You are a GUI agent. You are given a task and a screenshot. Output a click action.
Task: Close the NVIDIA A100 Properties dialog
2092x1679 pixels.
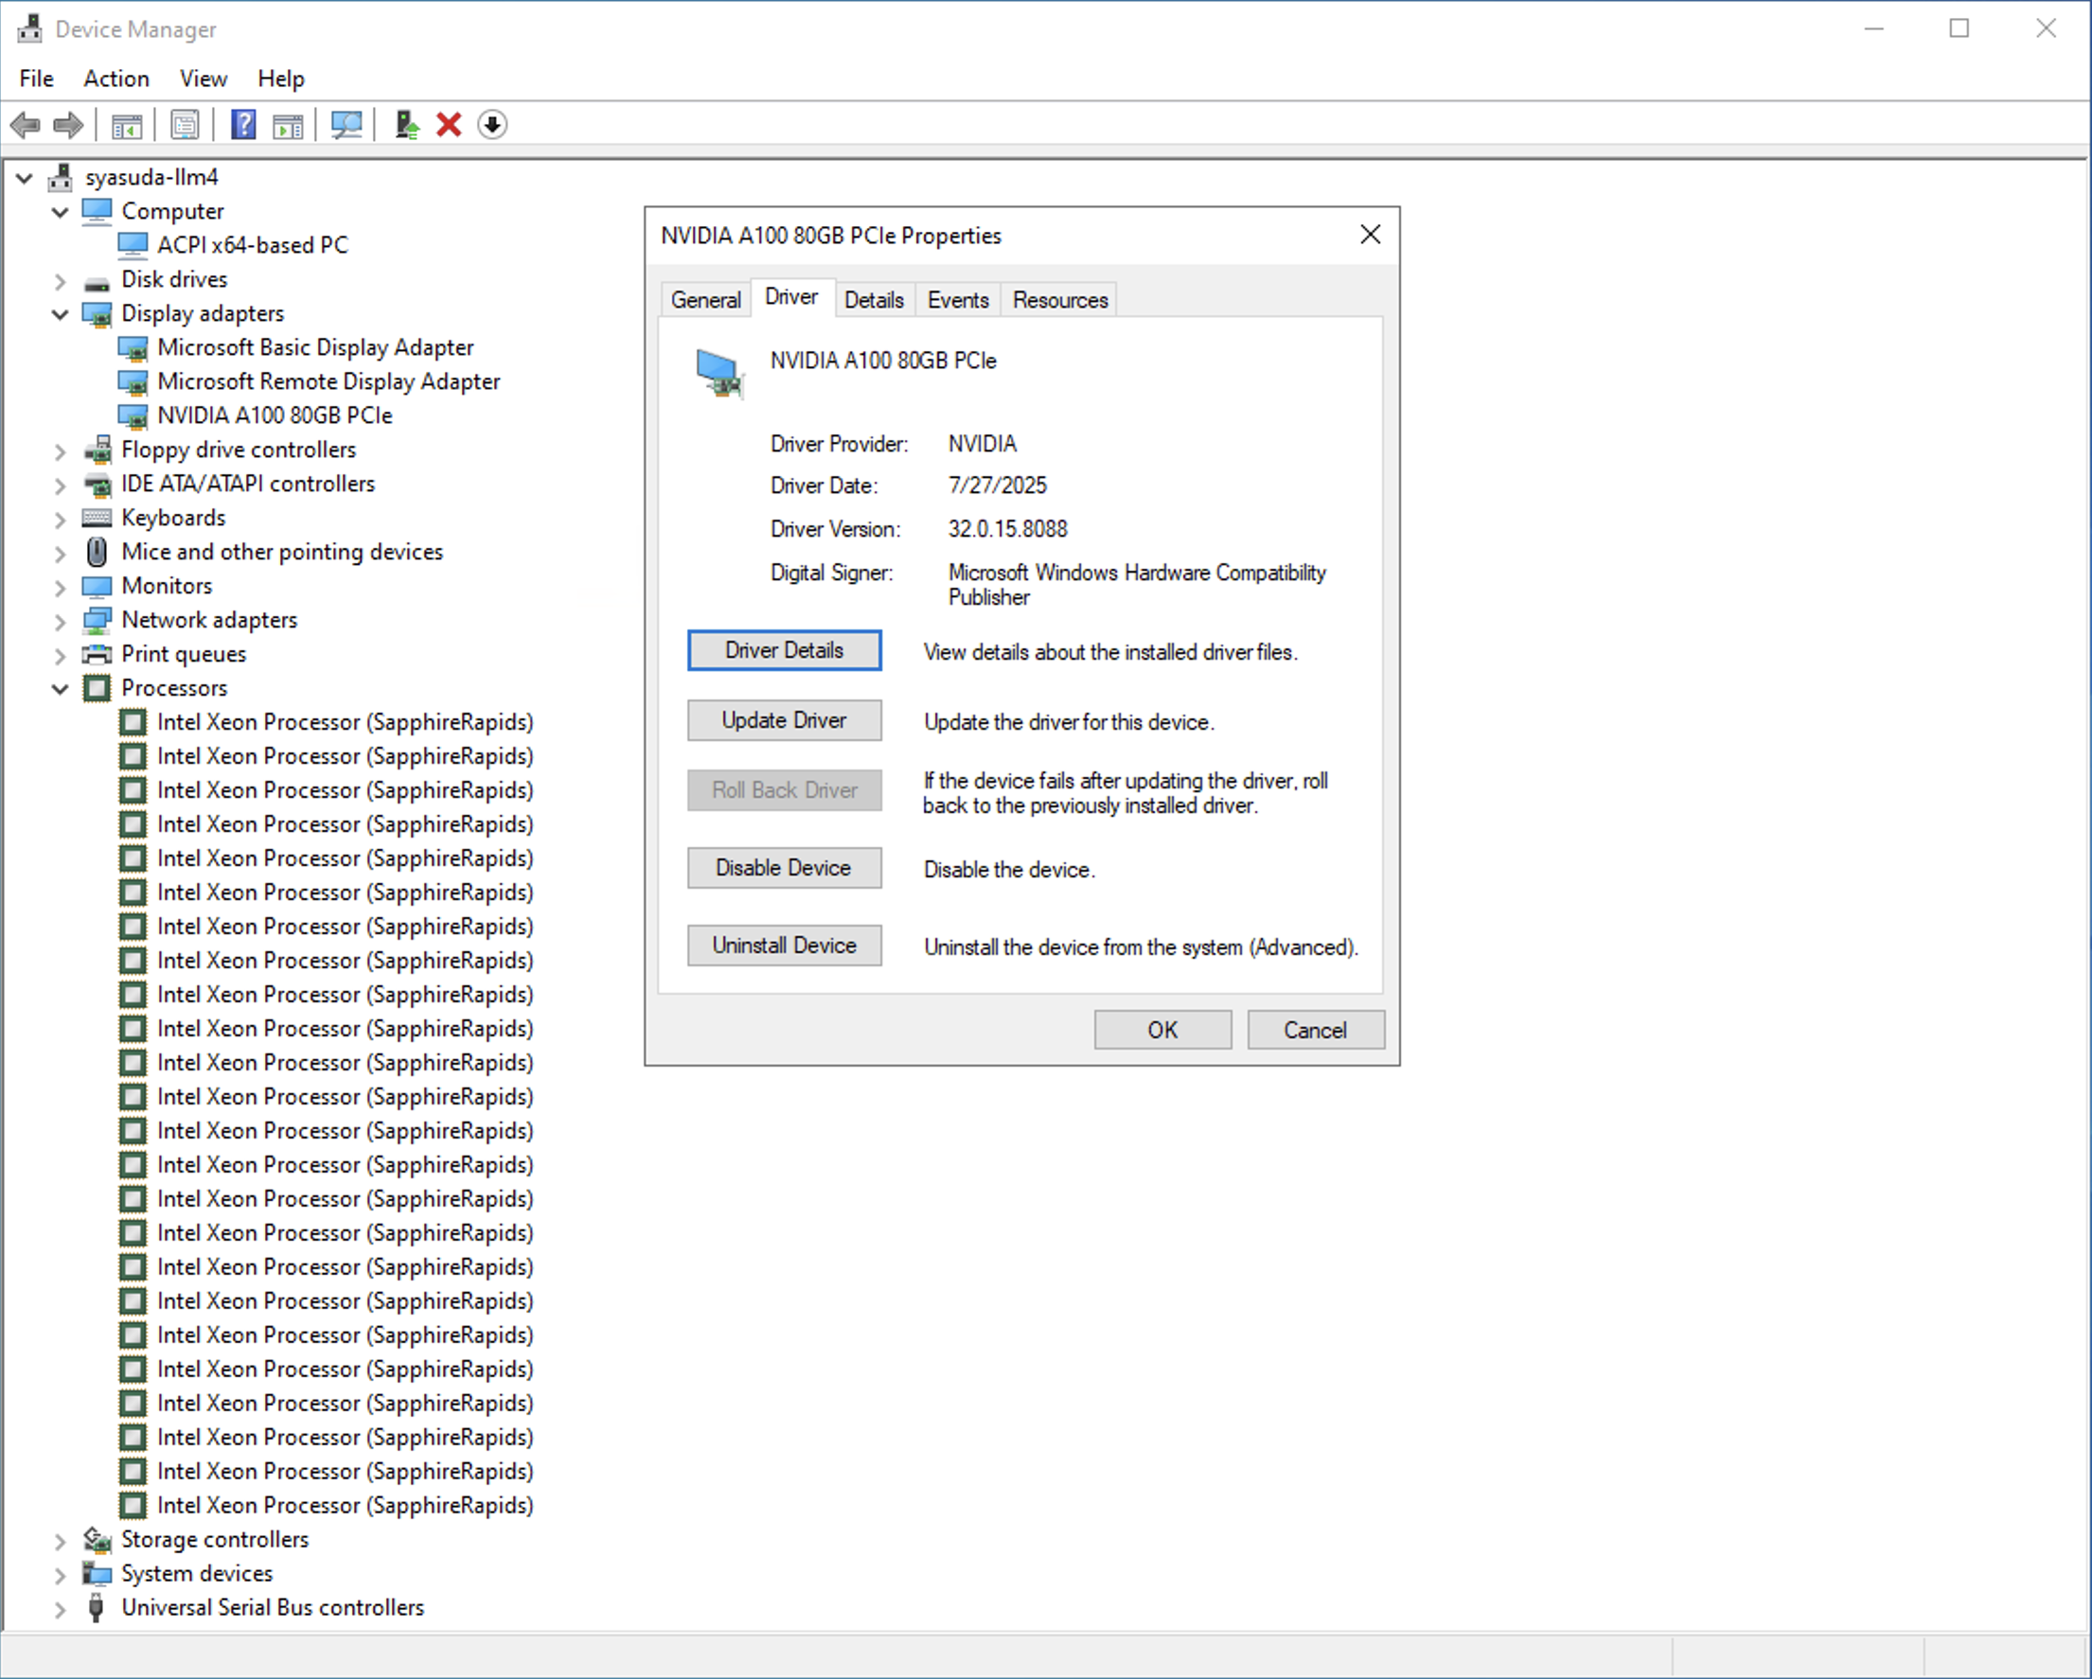pos(1370,235)
